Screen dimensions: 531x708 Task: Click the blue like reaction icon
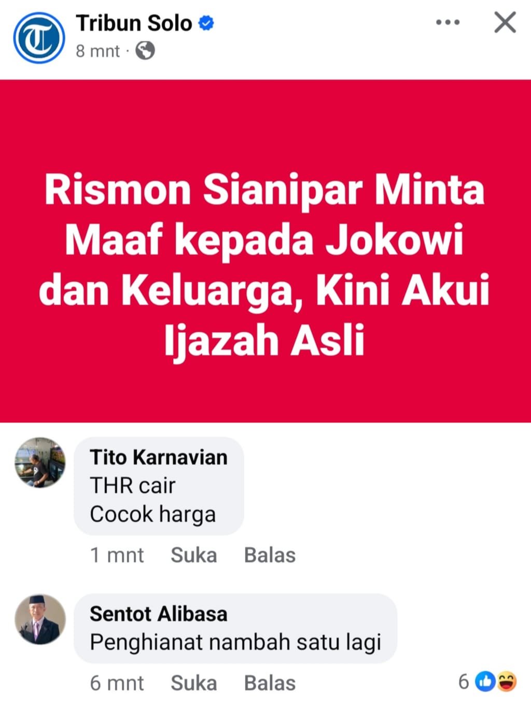[485, 682]
